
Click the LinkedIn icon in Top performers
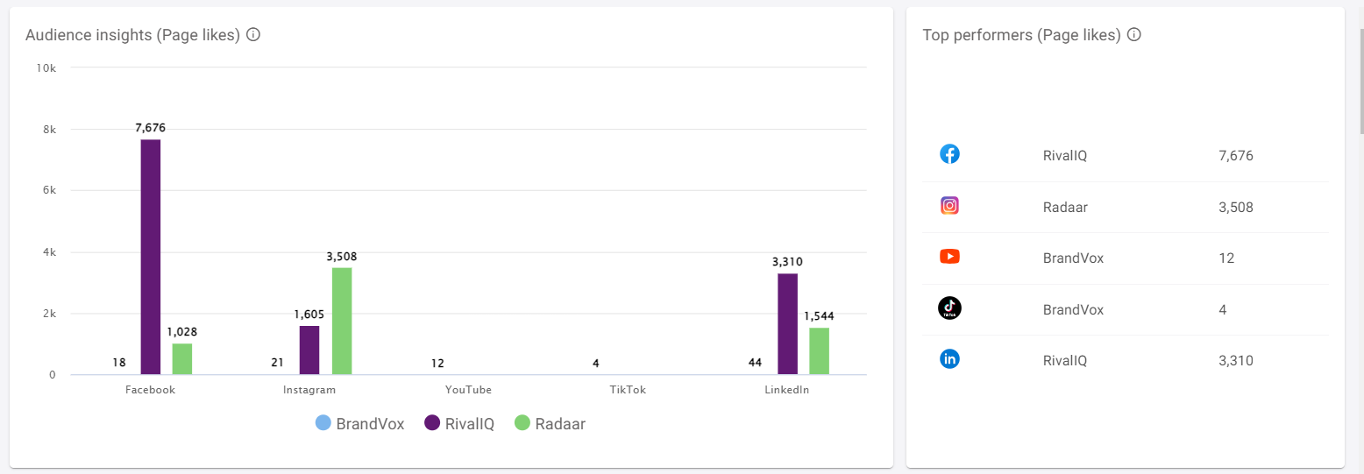[x=949, y=359]
